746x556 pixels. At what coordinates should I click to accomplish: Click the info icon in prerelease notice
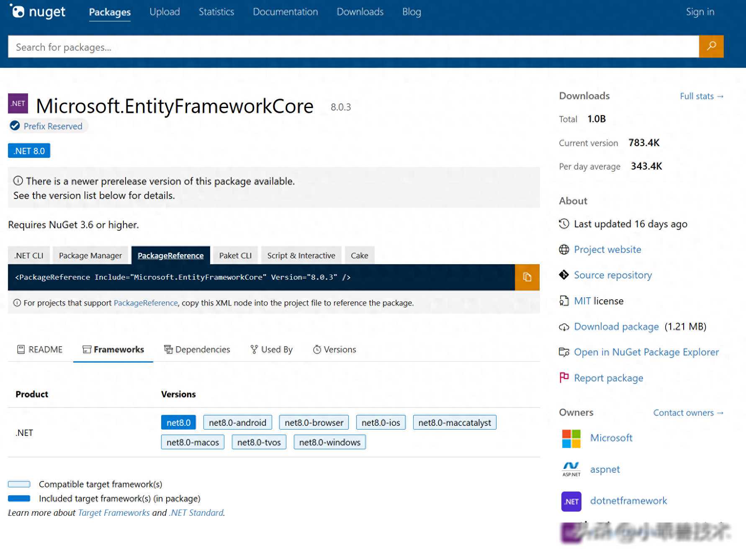tap(18, 181)
